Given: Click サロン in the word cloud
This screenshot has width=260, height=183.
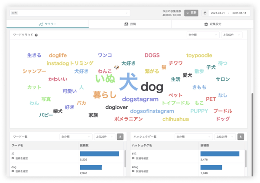Looking at the screenshot, I should point(223,79).
